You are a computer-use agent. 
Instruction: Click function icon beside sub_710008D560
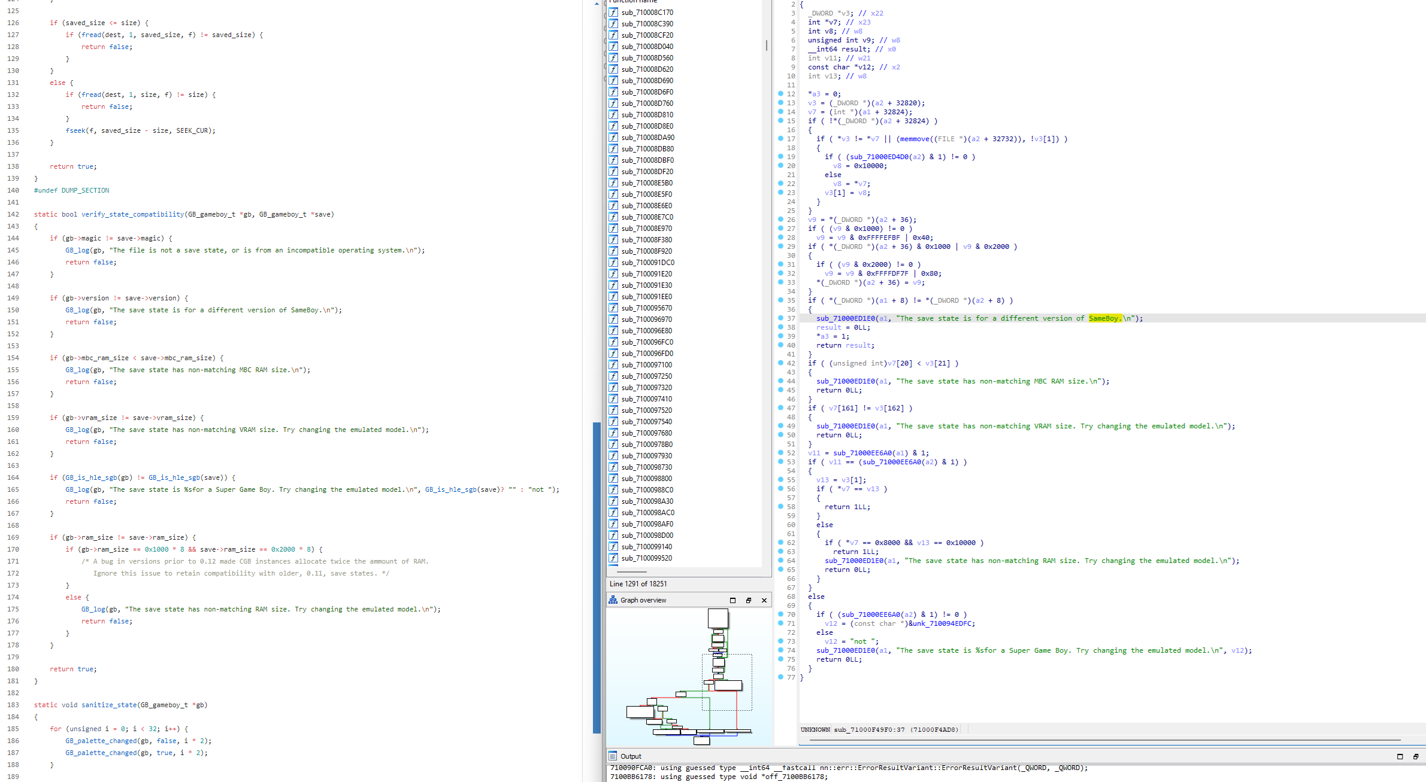pos(613,57)
